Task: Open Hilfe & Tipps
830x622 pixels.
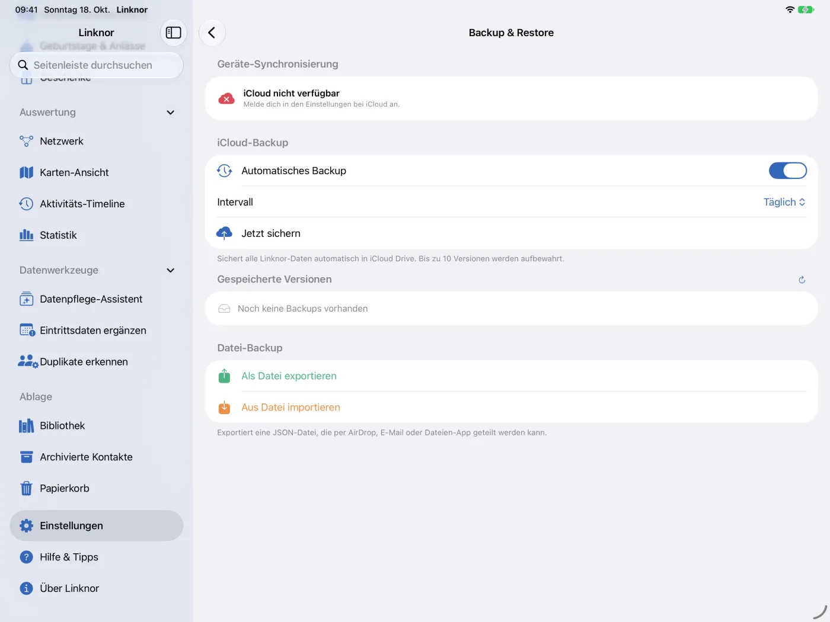Action: tap(97, 557)
